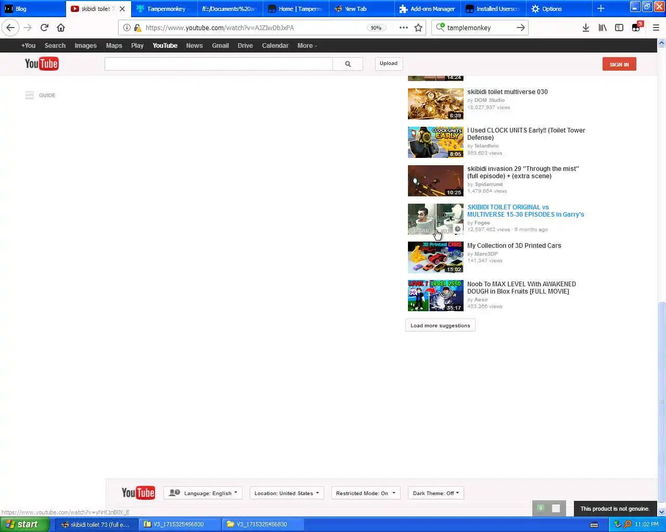Open the library bookshelf icon
This screenshot has width=666, height=532.
click(x=603, y=28)
